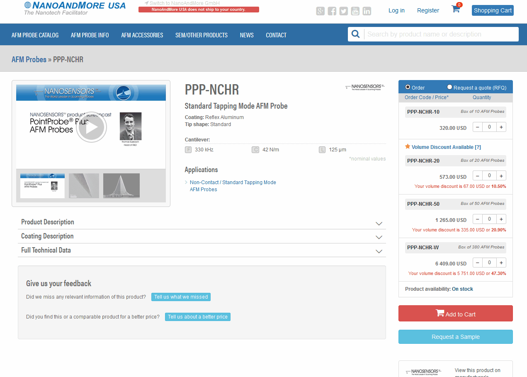
Task: Open the AFM Probe Catalog menu
Action: tap(35, 35)
